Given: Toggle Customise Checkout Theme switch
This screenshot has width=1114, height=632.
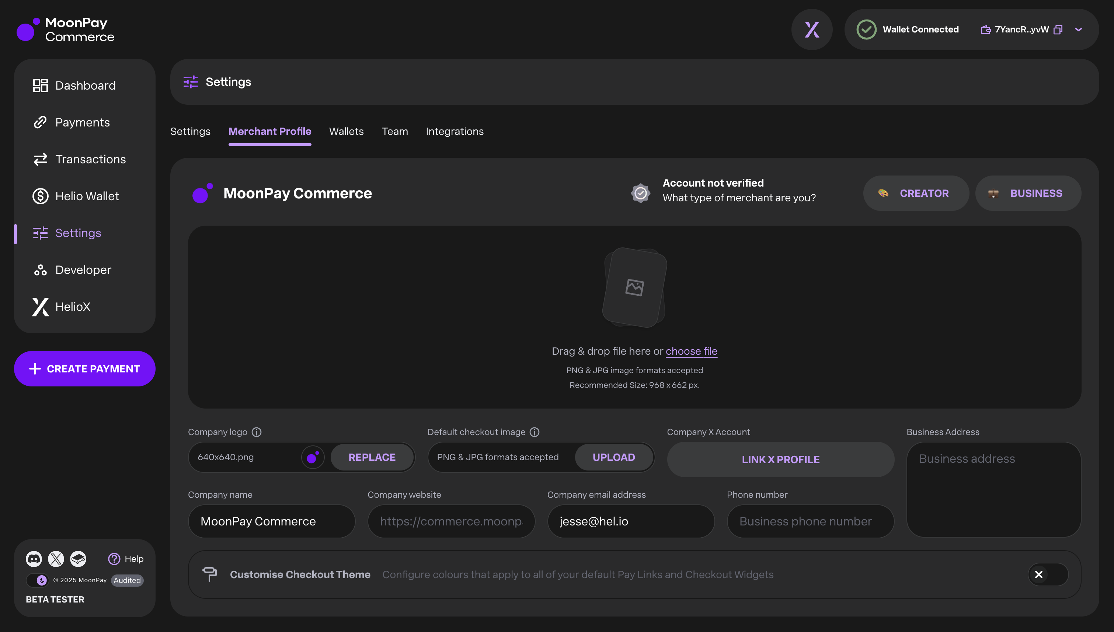Looking at the screenshot, I should 1048,574.
